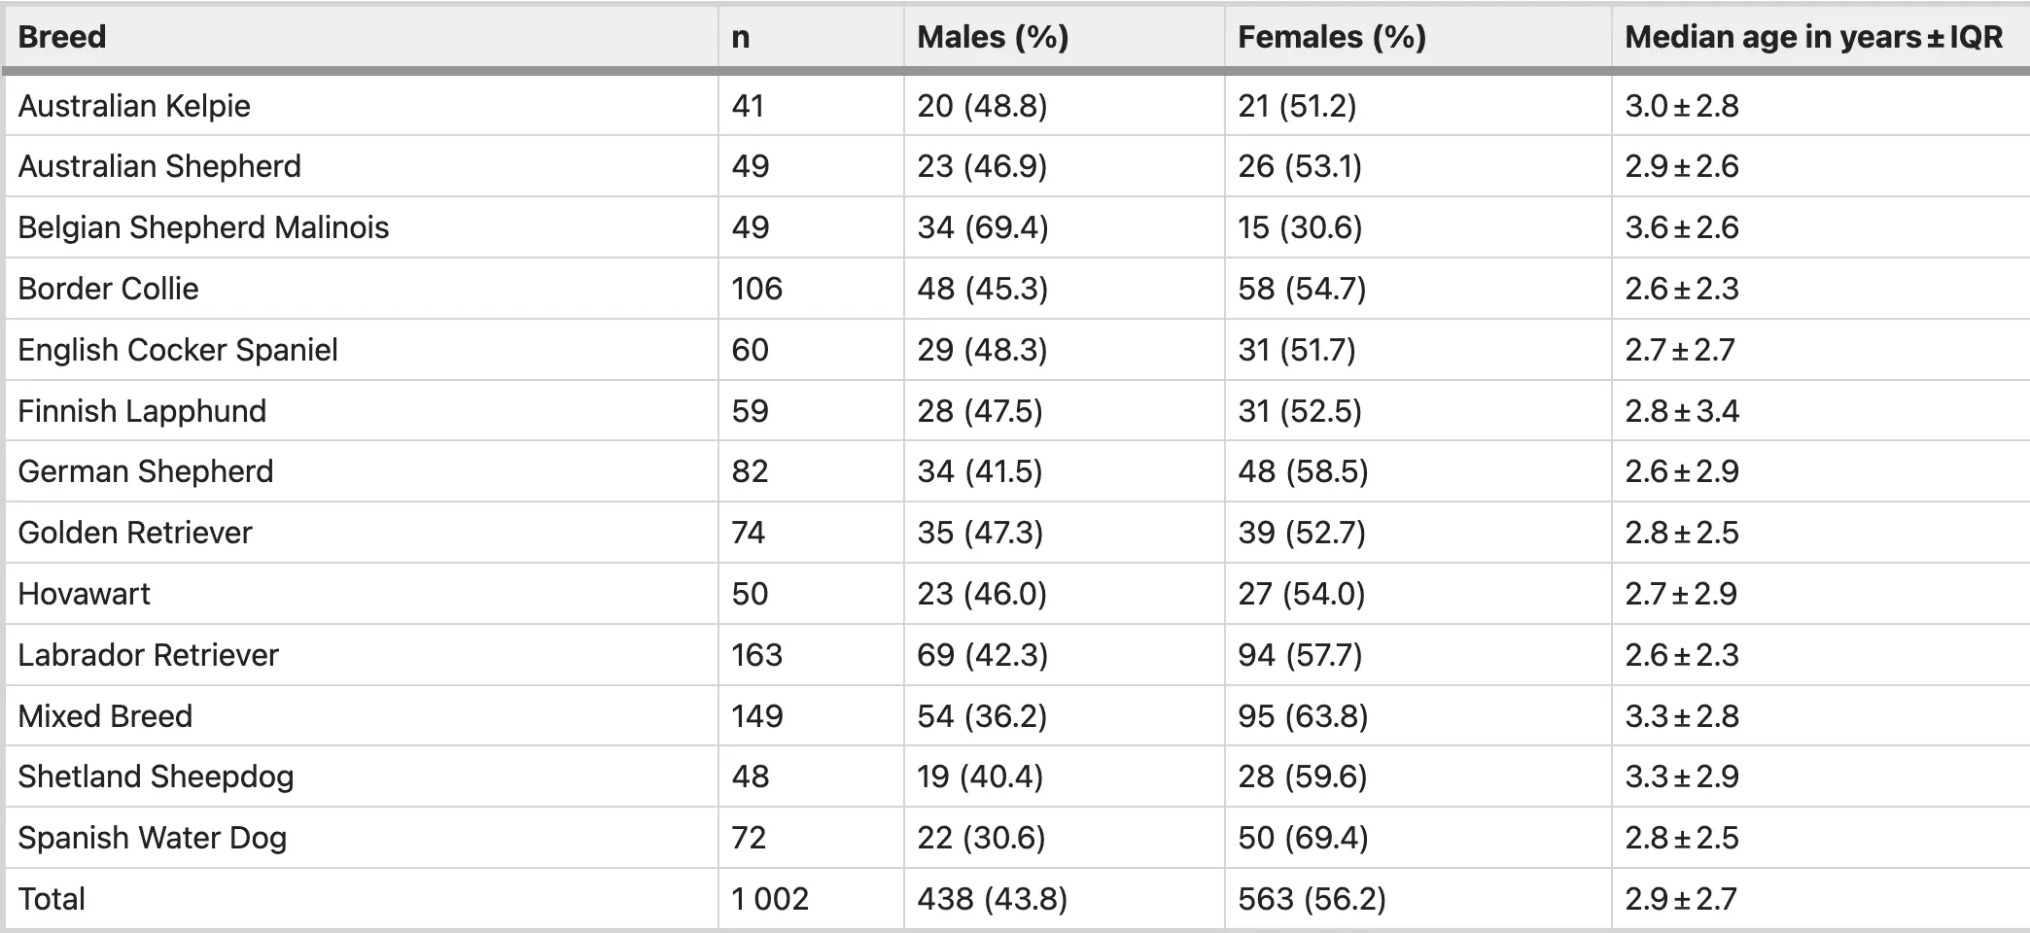
Task: Click the Total row label
Action: 52,899
